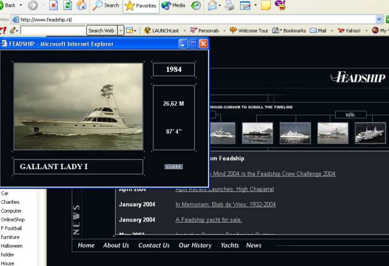This screenshot has width=389, height=266.
Task: Go to the Home page icon
Action: coord(81,5)
